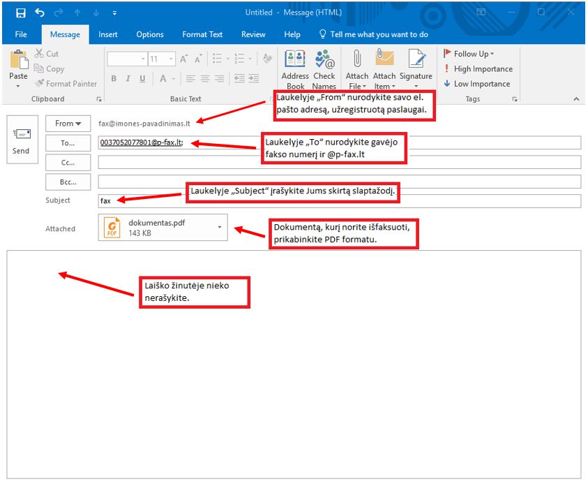Image resolution: width=588 pixels, height=484 pixels.
Task: Click the Tell me what you want to do box
Action: [374, 34]
